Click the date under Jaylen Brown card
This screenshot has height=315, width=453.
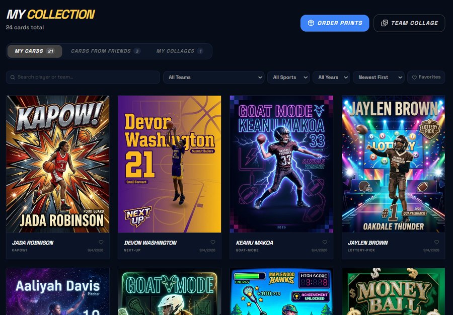[x=431, y=250]
